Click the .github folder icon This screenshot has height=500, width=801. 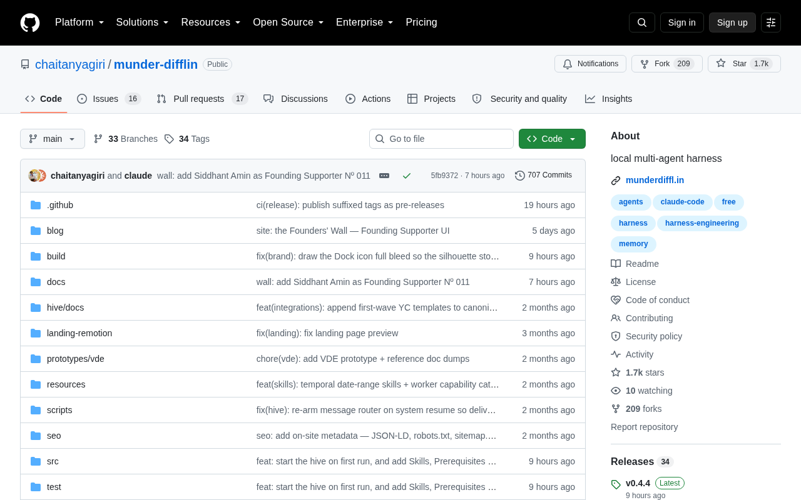tap(36, 205)
